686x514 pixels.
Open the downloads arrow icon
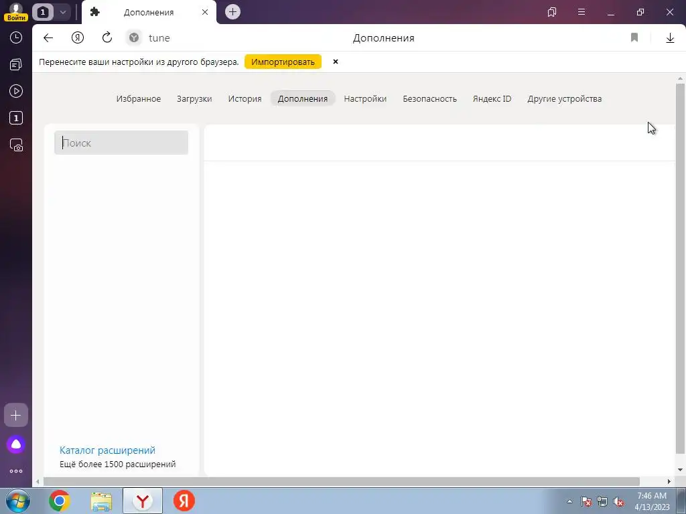pyautogui.click(x=670, y=38)
